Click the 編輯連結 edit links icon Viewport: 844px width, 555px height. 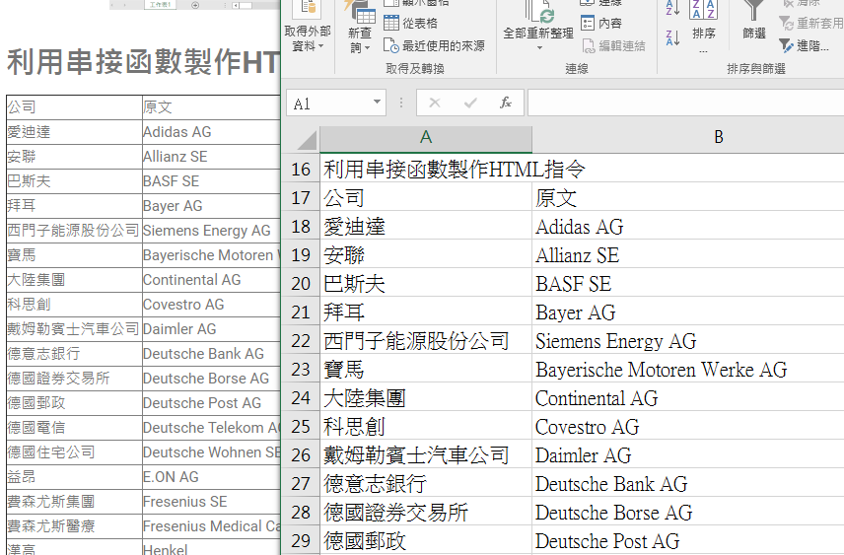click(589, 45)
